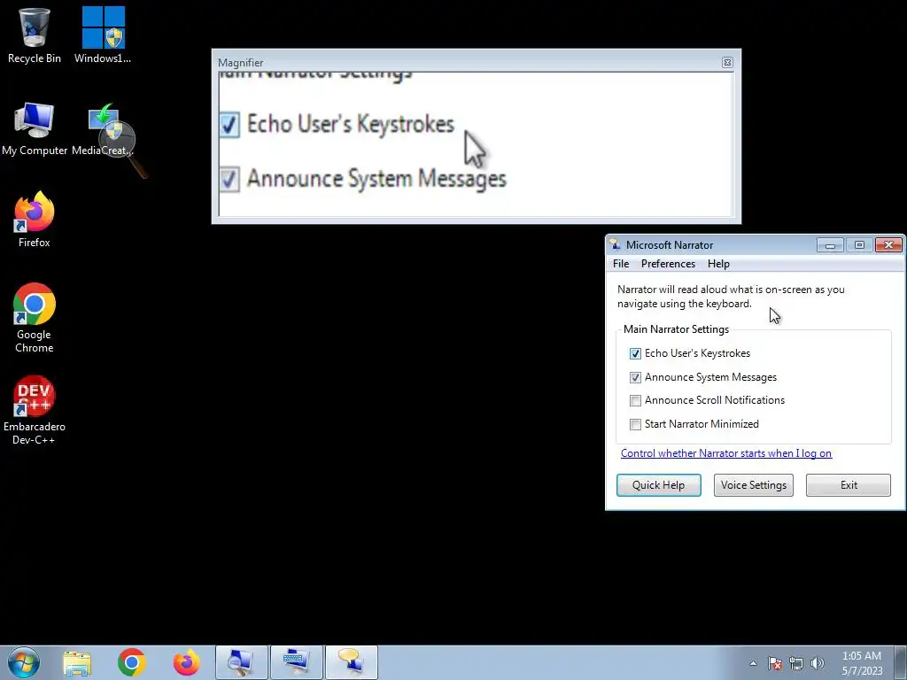Open the taskbar clock showing 1:05 AM

(x=862, y=663)
